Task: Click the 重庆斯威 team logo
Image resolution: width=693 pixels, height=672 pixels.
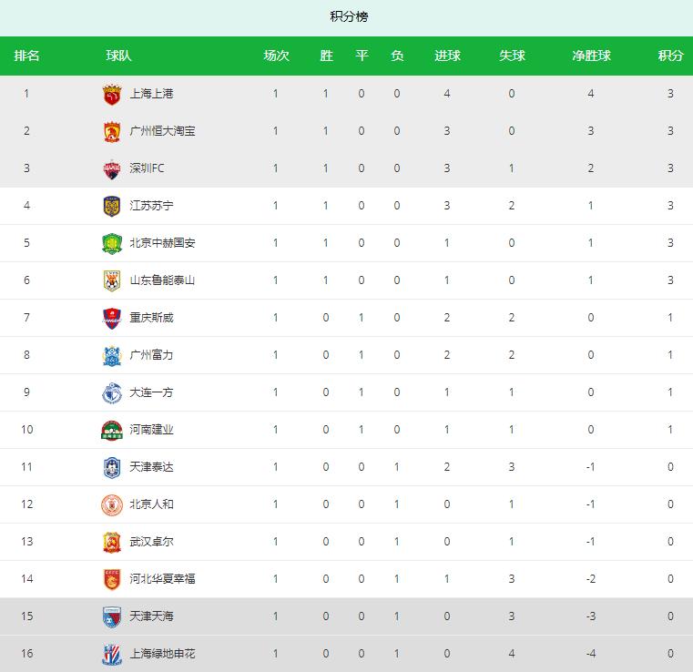Action: tap(111, 318)
